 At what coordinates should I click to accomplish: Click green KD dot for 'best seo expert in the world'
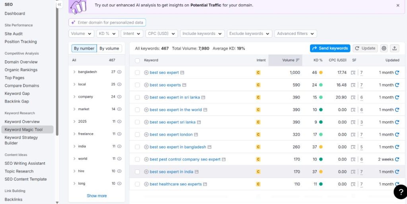pos(321,110)
